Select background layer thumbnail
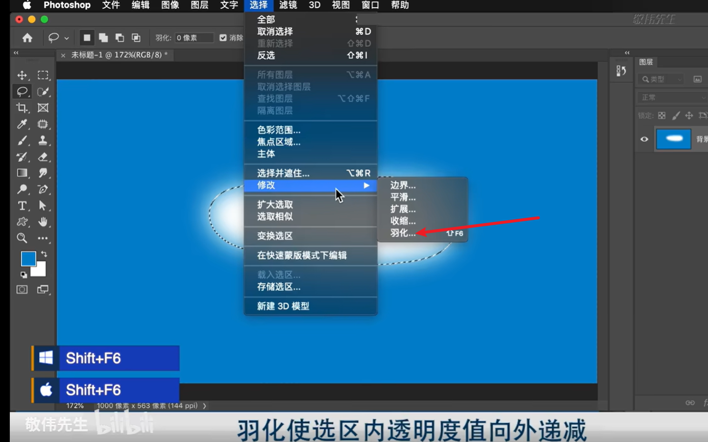The image size is (708, 442). (674, 139)
